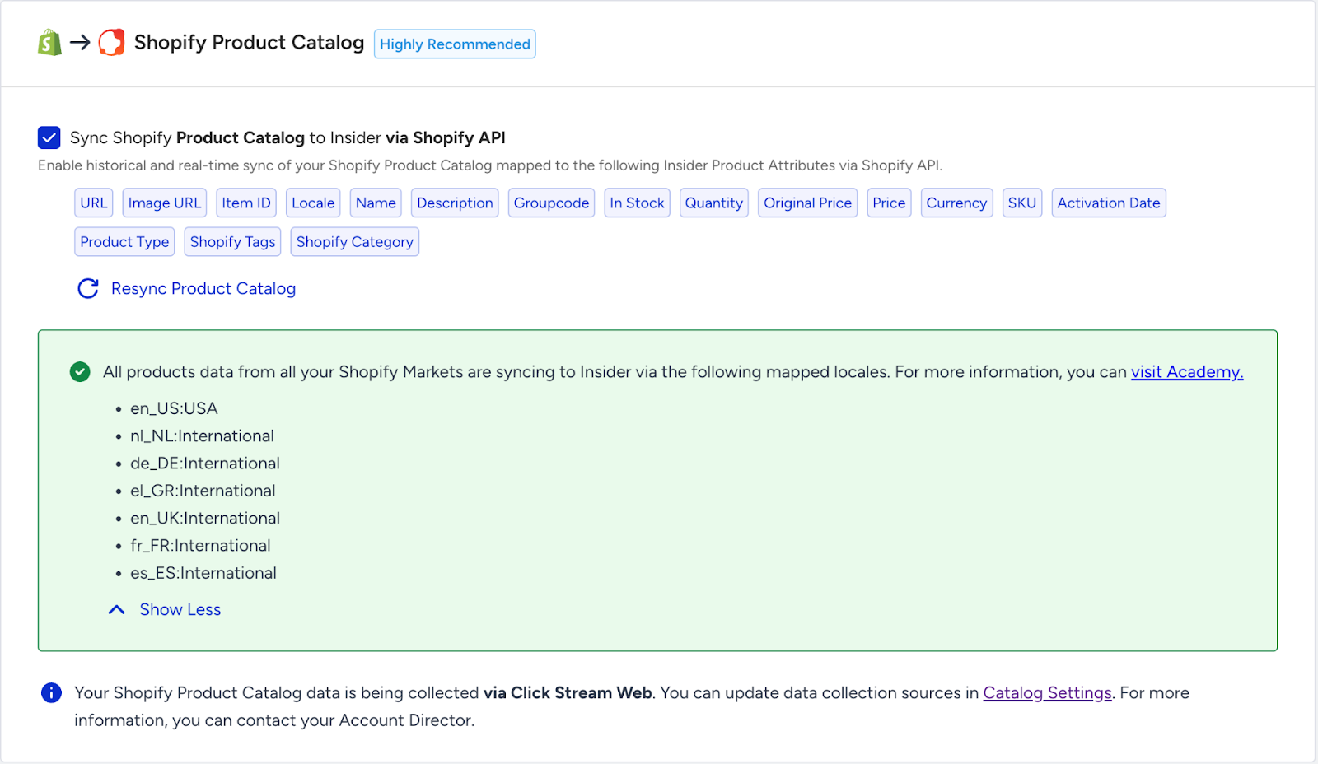Click the Highly Recommended badge

point(455,44)
